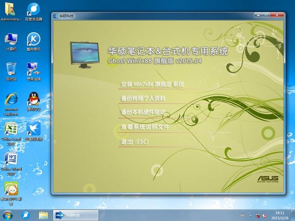Click 备份本机硬件驱动 option
Viewport: 295px width, 221px height.
(143, 112)
